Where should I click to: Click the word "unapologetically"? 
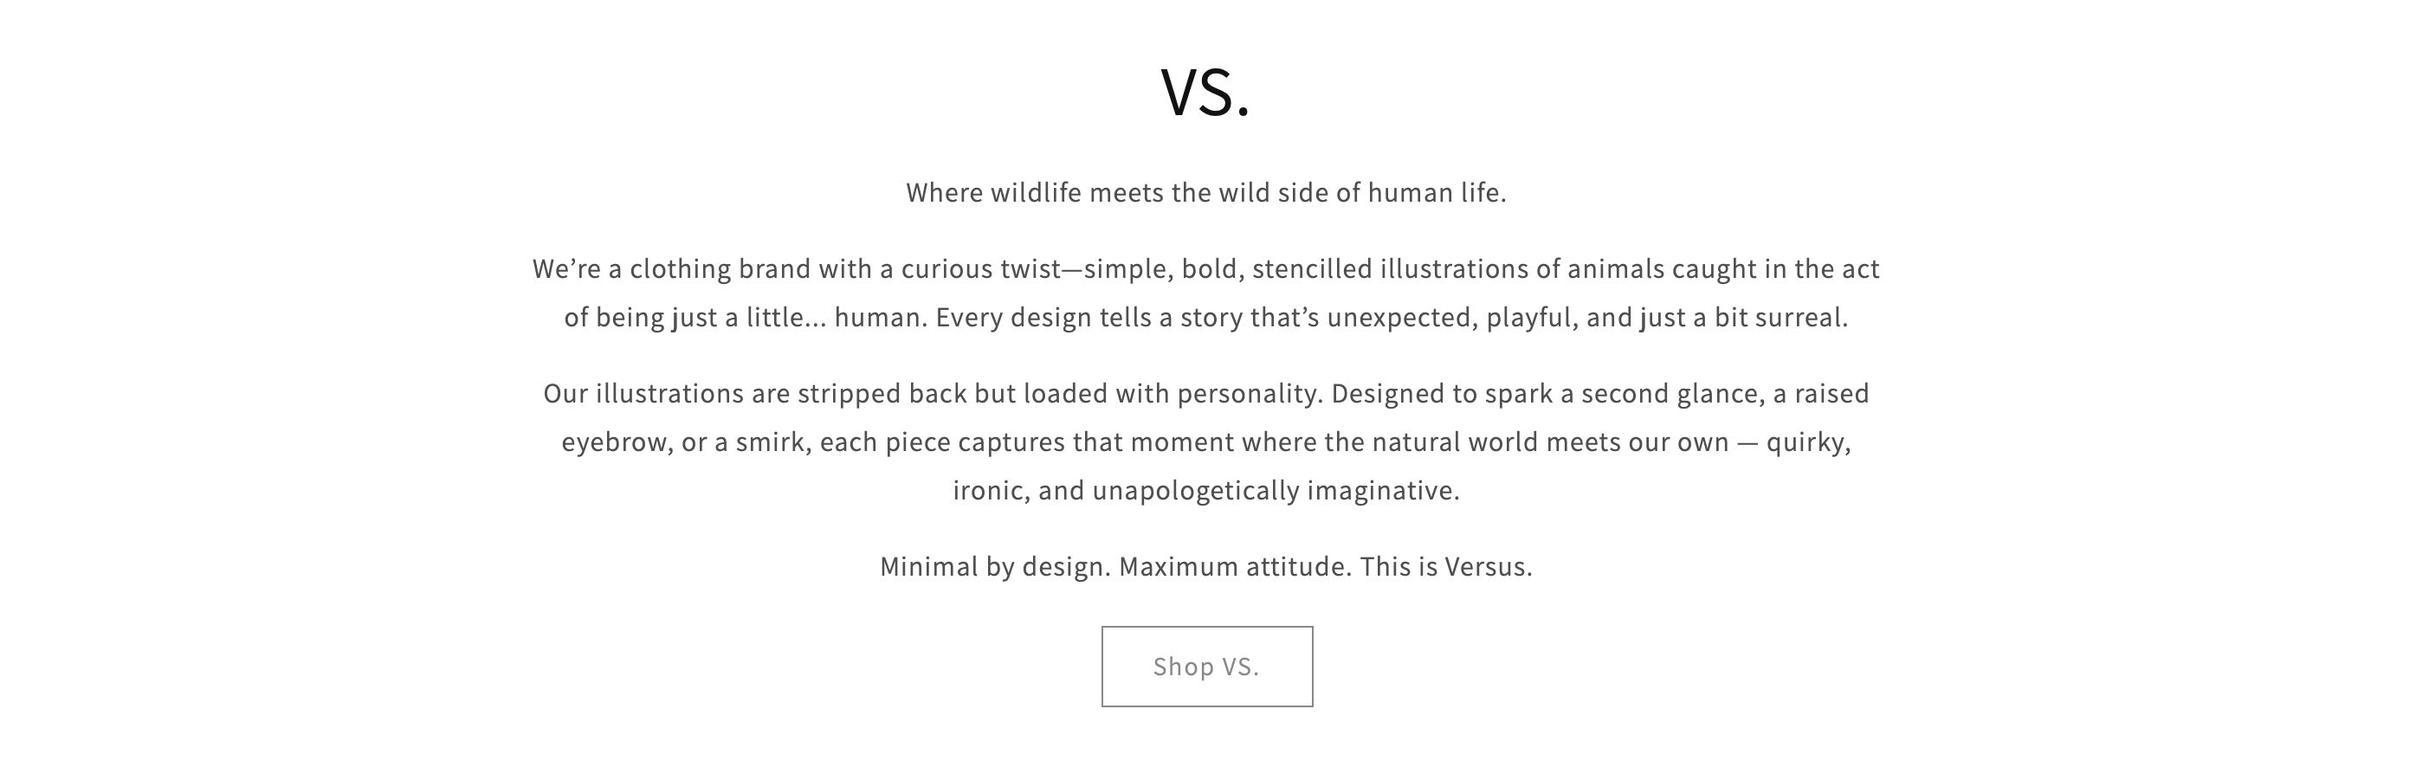point(1195,490)
